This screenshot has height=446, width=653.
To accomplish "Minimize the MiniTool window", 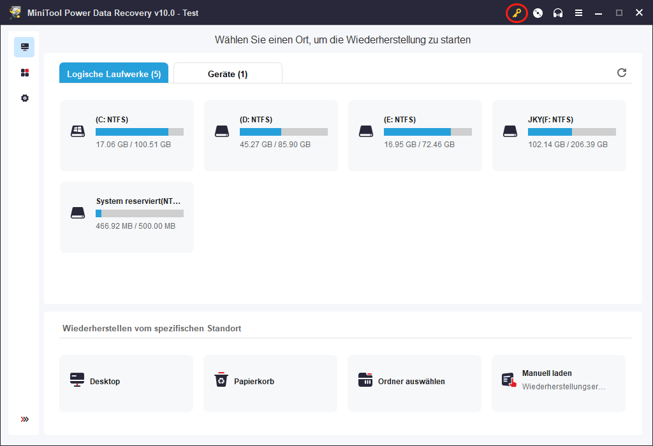I will point(598,13).
